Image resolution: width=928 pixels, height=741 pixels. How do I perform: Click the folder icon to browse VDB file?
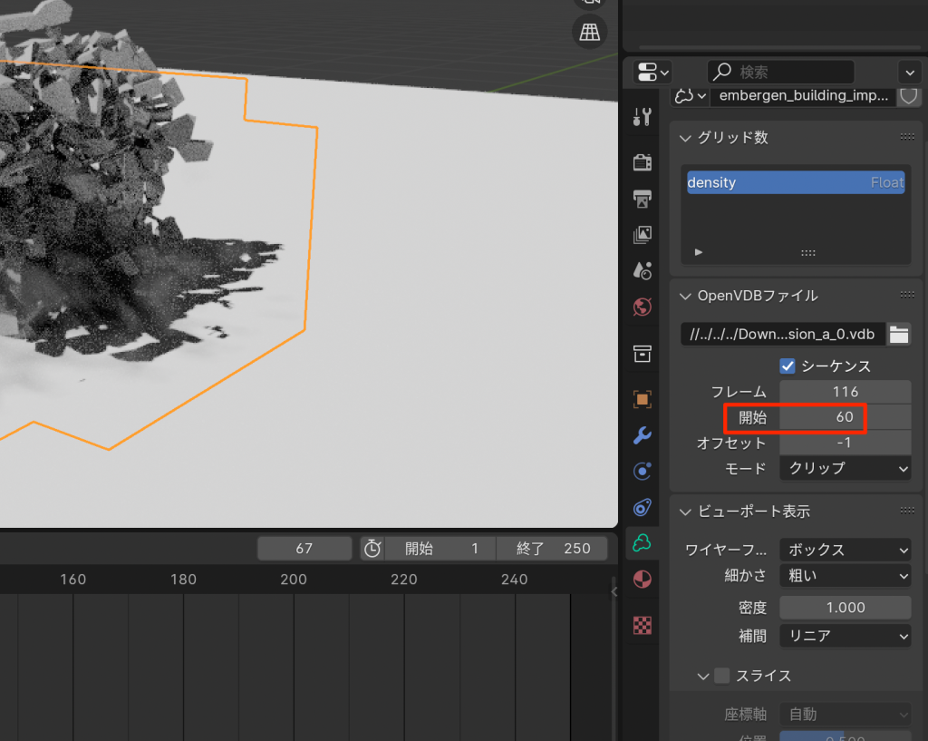tap(899, 334)
